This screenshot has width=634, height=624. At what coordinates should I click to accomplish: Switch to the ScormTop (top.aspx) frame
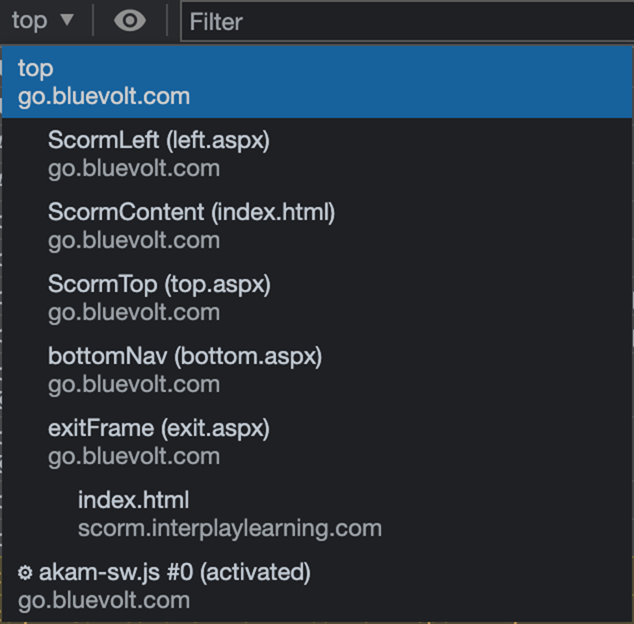coord(159,285)
